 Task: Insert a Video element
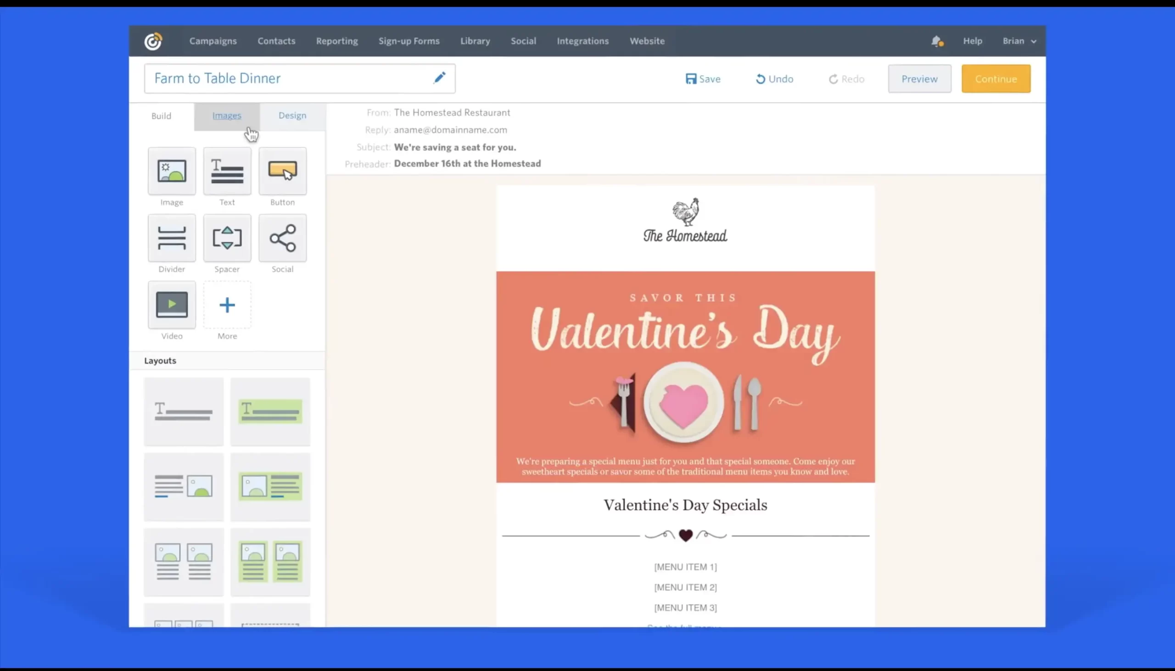click(171, 304)
